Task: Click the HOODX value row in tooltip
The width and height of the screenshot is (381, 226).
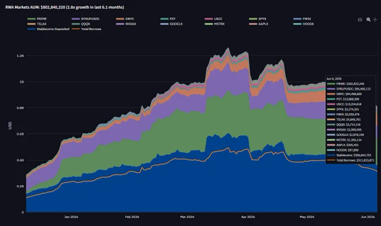Action: pos(343,150)
